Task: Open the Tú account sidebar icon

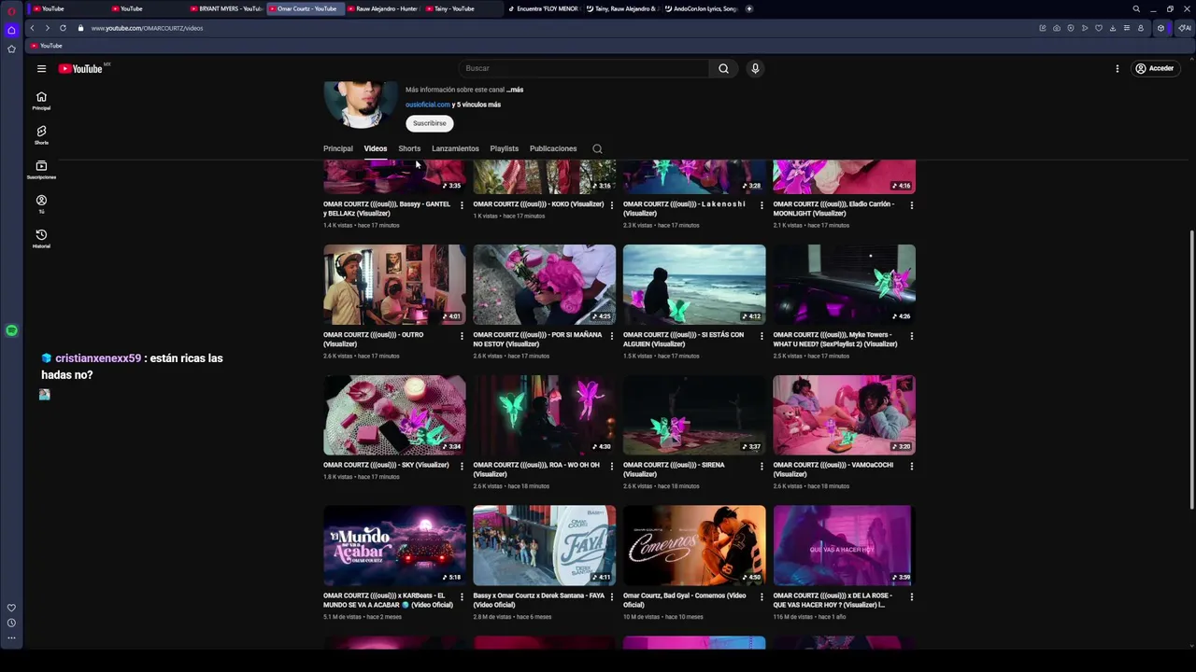Action: coord(41,204)
